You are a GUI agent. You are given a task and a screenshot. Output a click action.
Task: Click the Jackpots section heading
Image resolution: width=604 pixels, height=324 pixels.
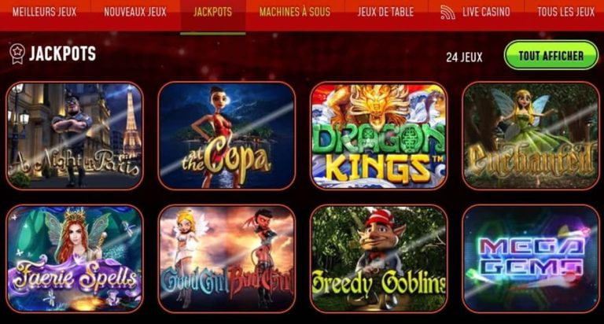coord(62,53)
